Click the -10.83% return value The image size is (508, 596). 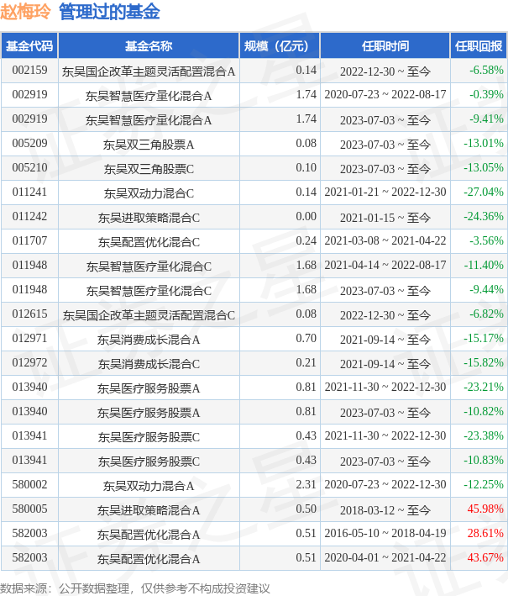pos(484,460)
